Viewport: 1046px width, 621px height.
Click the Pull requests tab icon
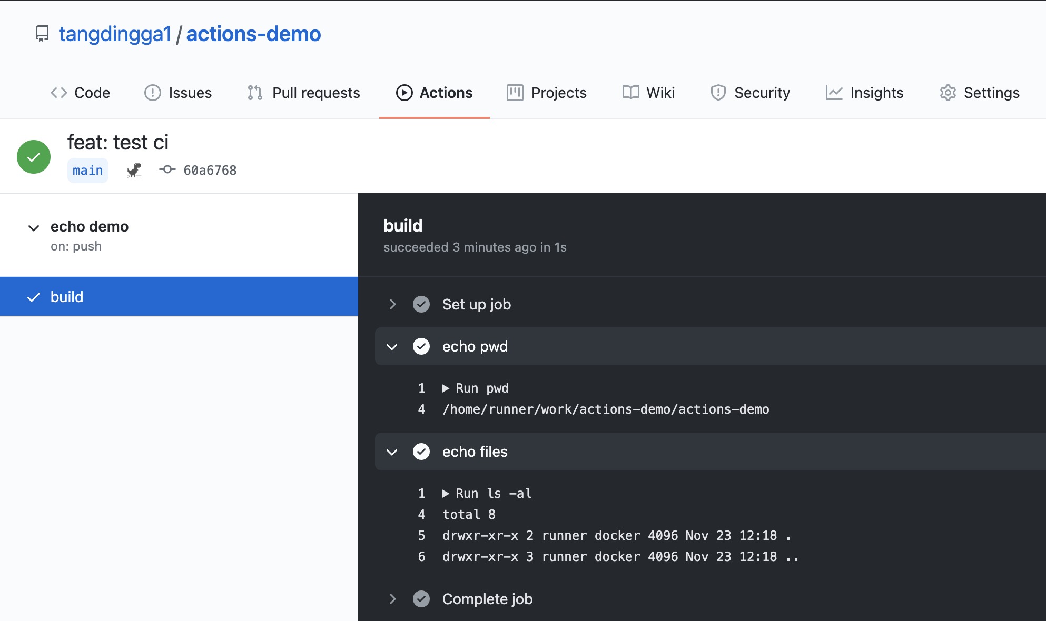(254, 93)
